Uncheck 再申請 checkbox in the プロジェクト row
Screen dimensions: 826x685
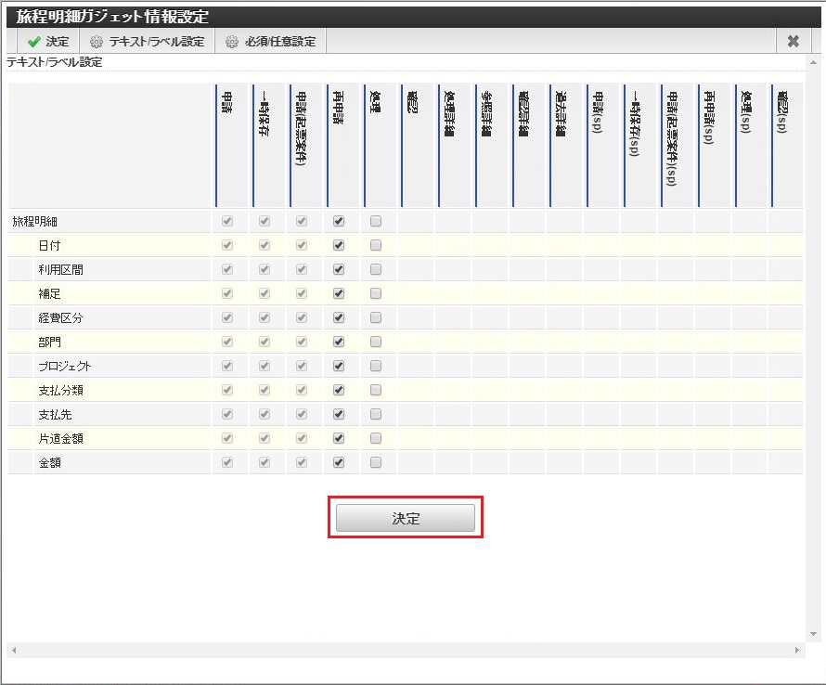(x=339, y=367)
